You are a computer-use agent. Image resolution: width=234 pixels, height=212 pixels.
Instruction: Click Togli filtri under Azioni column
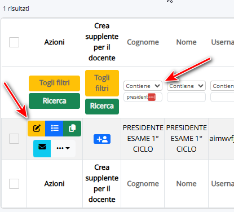coord(54,83)
